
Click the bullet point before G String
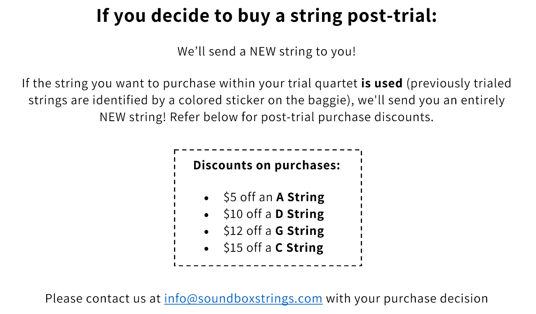[207, 232]
